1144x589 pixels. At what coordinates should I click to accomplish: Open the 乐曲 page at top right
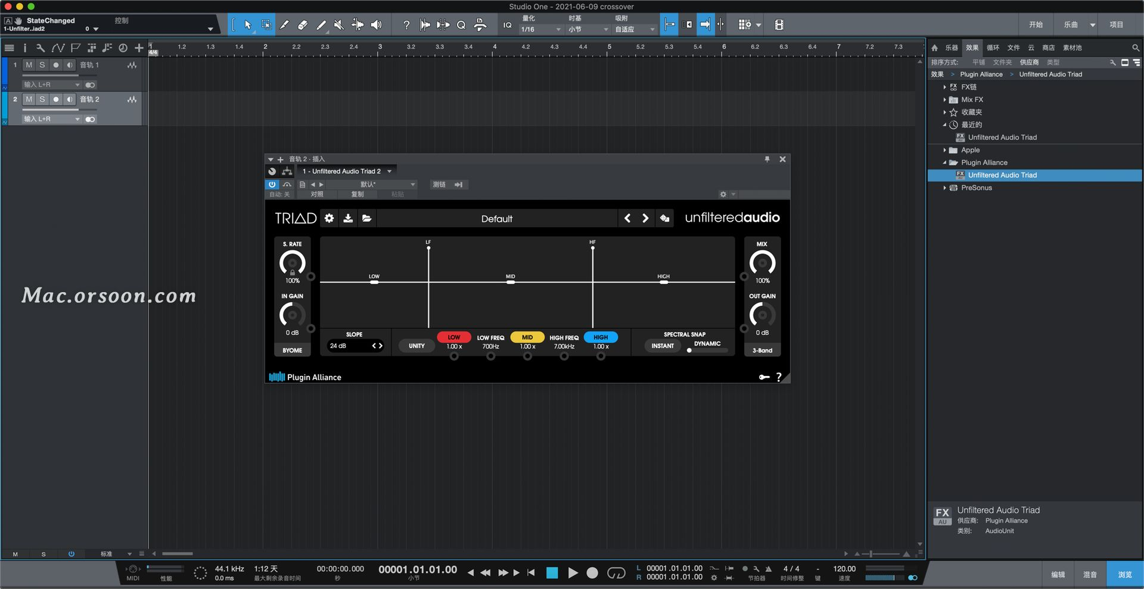point(1071,25)
